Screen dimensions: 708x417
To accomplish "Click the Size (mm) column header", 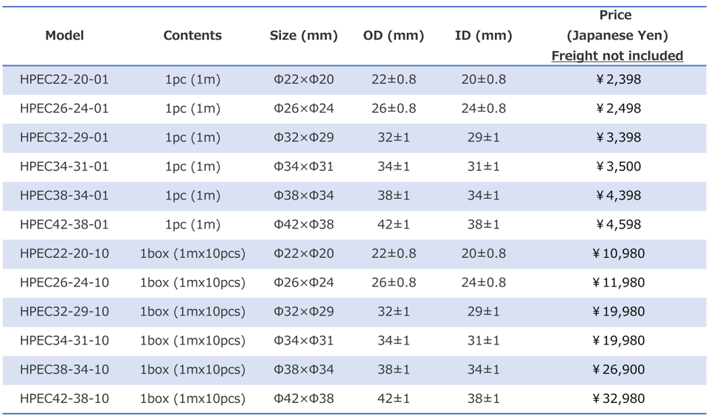I will [x=303, y=35].
